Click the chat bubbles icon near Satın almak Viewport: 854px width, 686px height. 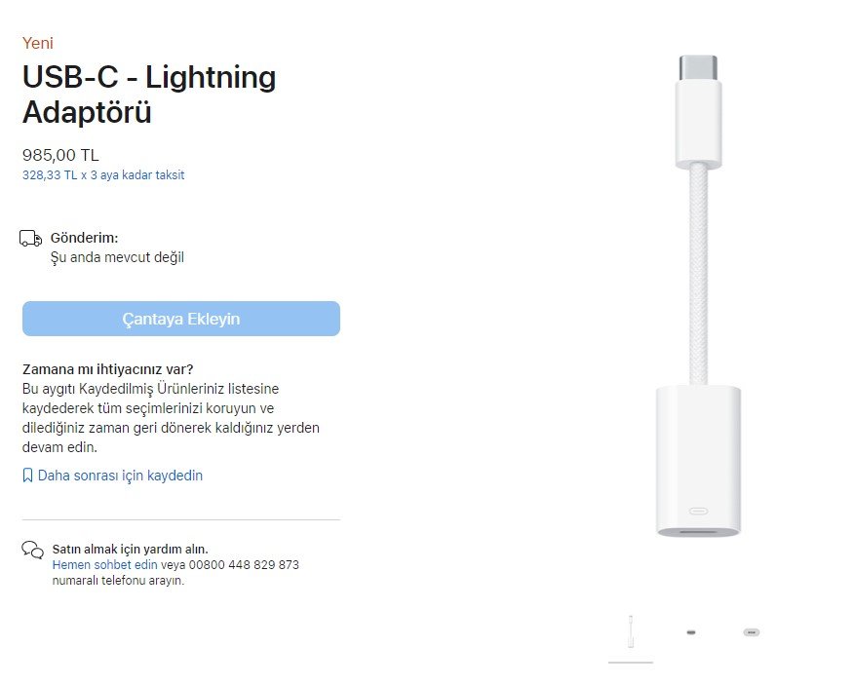(x=32, y=551)
